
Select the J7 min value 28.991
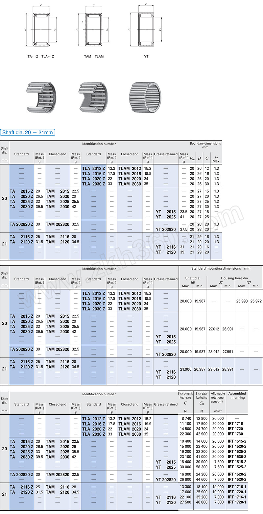point(227,369)
